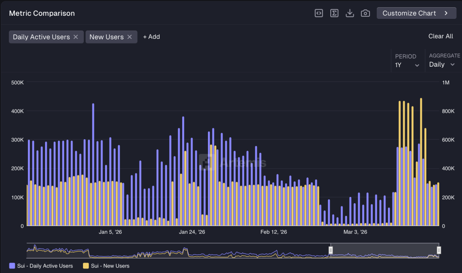This screenshot has width=462, height=273.
Task: Click Clear All metrics
Action: click(440, 36)
